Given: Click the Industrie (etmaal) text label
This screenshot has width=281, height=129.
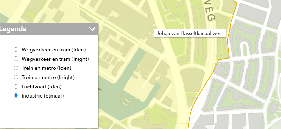Looking at the screenshot, I should click(x=43, y=96).
